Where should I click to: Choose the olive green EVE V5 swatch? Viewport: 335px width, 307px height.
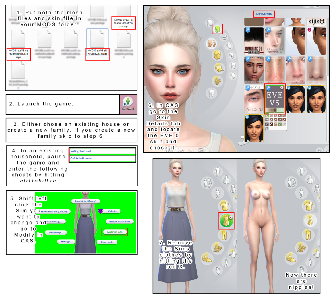280,124
